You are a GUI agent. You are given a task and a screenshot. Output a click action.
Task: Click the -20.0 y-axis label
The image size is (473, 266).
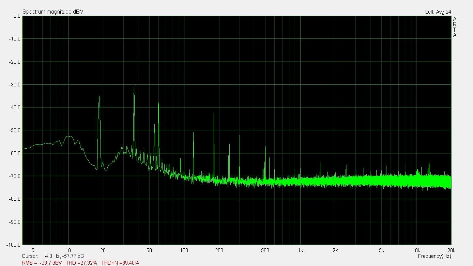click(x=15, y=62)
